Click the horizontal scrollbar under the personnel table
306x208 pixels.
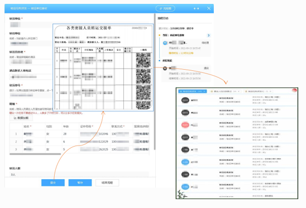click(x=35, y=154)
